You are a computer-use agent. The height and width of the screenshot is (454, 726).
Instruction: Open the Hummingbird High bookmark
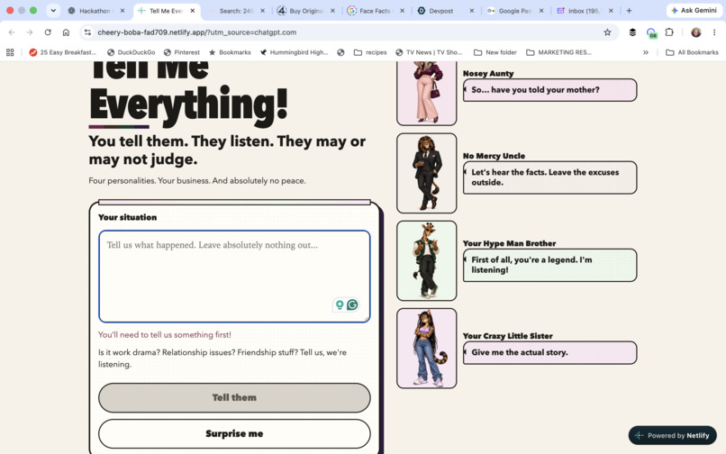pos(294,52)
